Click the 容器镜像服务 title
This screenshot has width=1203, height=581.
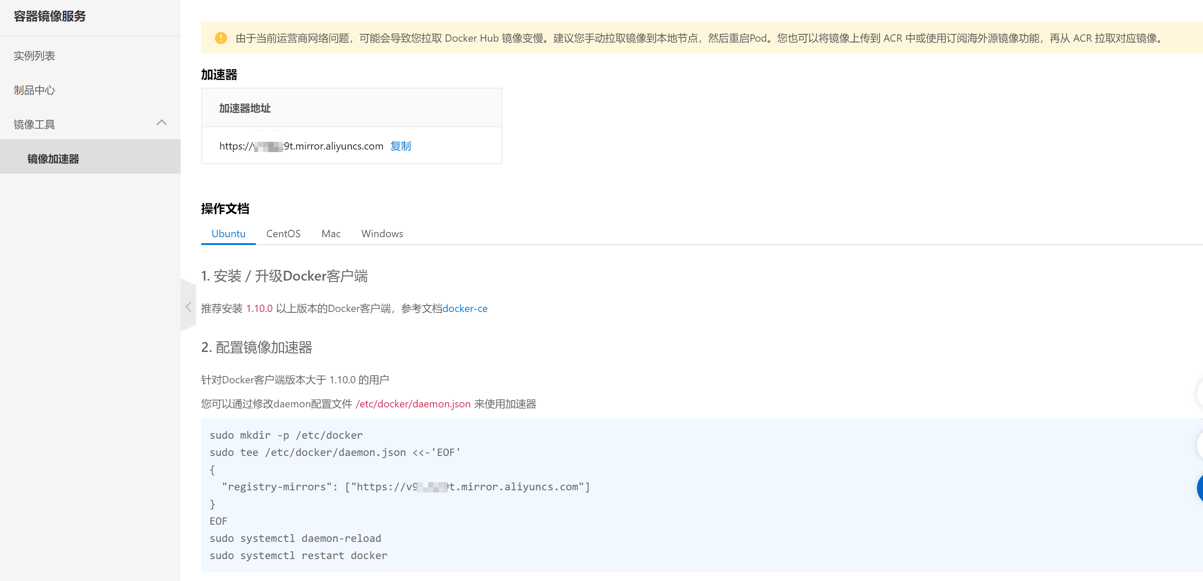[x=50, y=16]
